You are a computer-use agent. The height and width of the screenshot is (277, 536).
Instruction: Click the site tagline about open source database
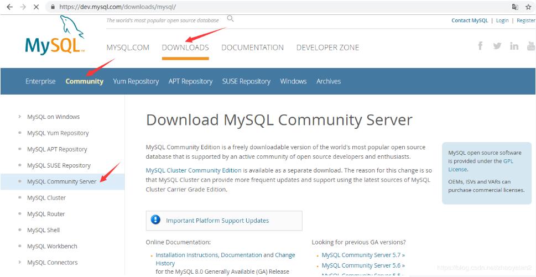tap(163, 20)
